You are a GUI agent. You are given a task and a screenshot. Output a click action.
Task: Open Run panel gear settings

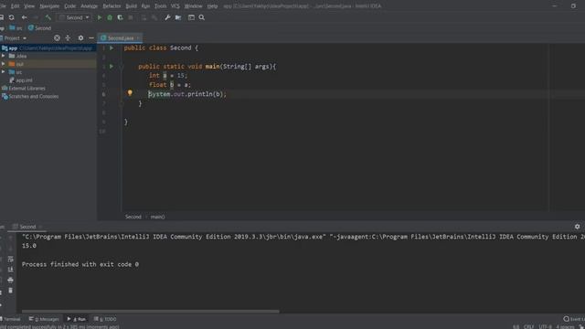click(577, 227)
